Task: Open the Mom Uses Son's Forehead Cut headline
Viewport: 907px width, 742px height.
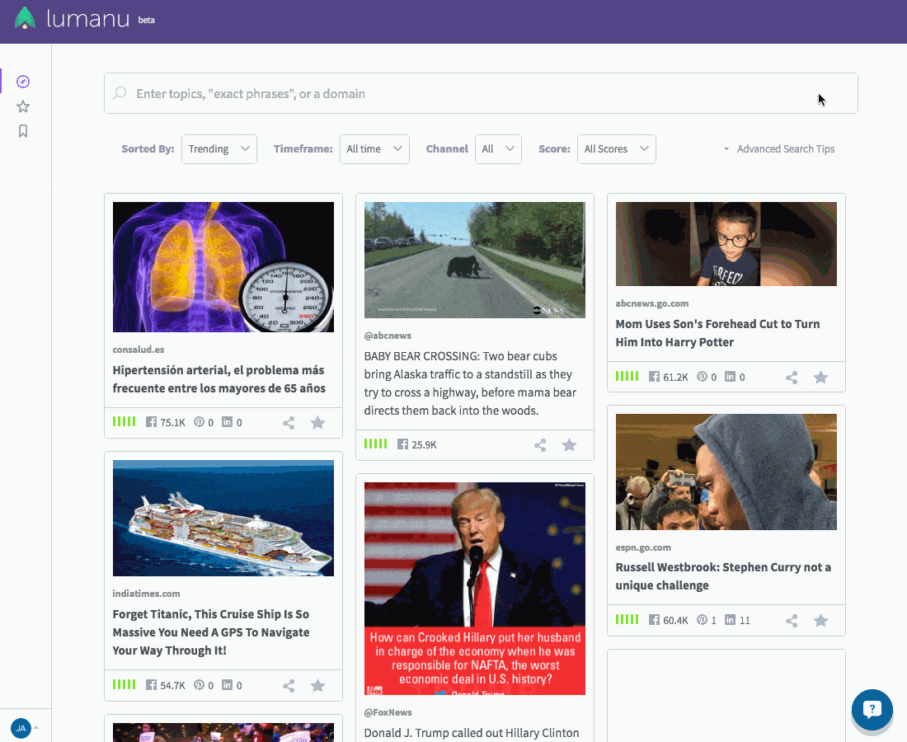Action: pyautogui.click(x=718, y=333)
